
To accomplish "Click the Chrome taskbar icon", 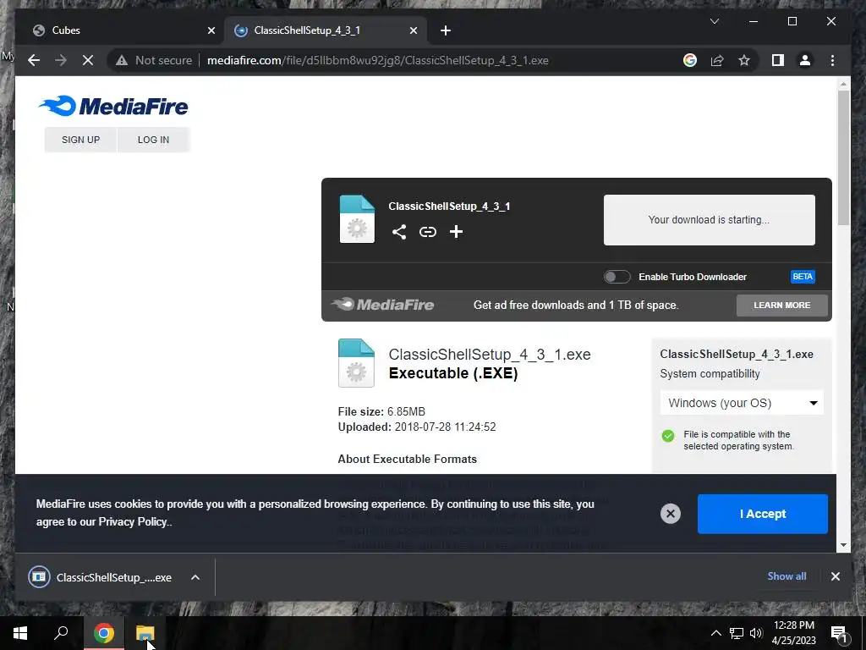I will pos(103,633).
